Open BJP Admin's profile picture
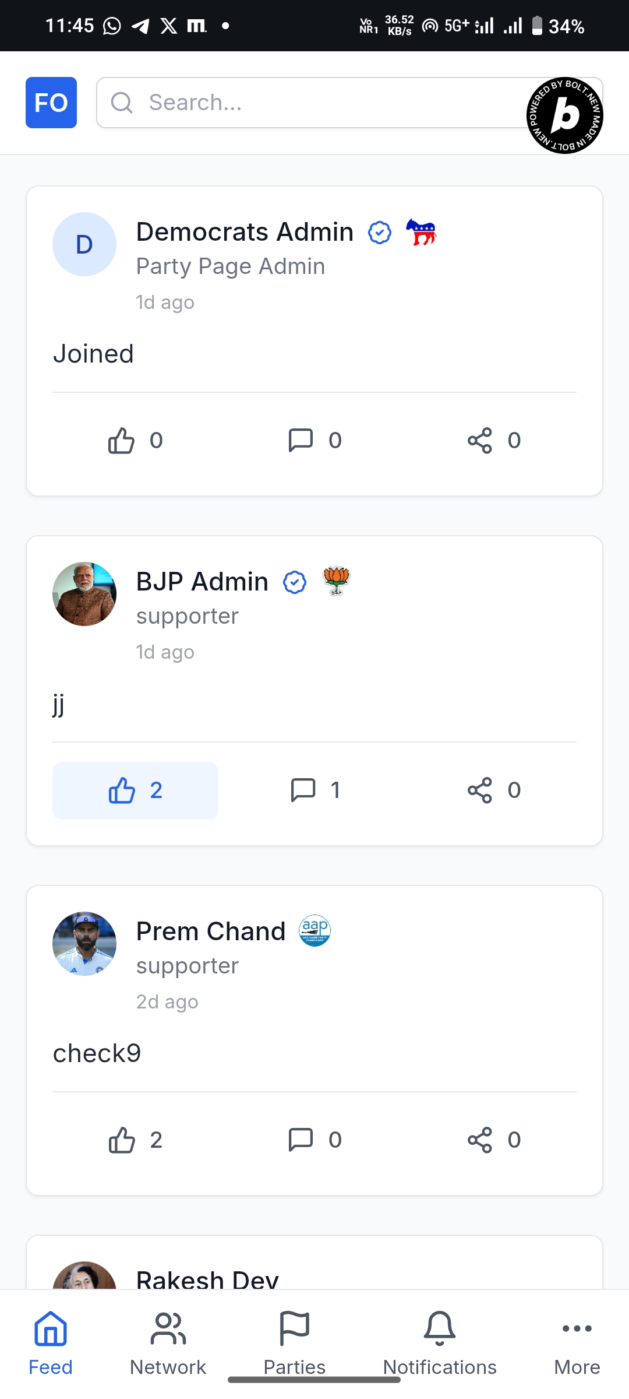The image size is (629, 1399). coord(84,594)
